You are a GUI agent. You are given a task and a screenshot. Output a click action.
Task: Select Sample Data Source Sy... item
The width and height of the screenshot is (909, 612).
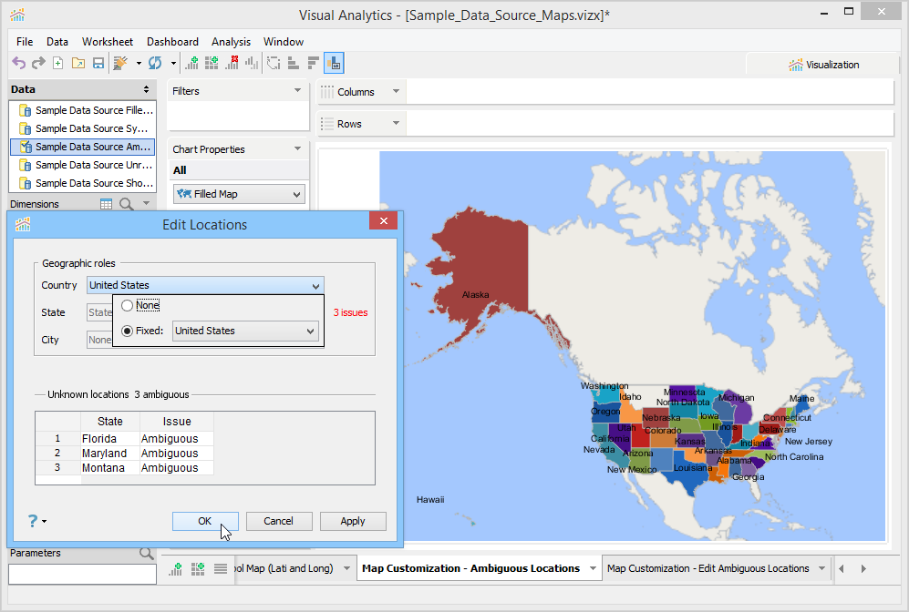83,128
